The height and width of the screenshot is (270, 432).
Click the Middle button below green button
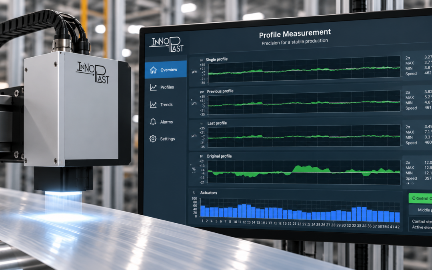[x=421, y=210]
